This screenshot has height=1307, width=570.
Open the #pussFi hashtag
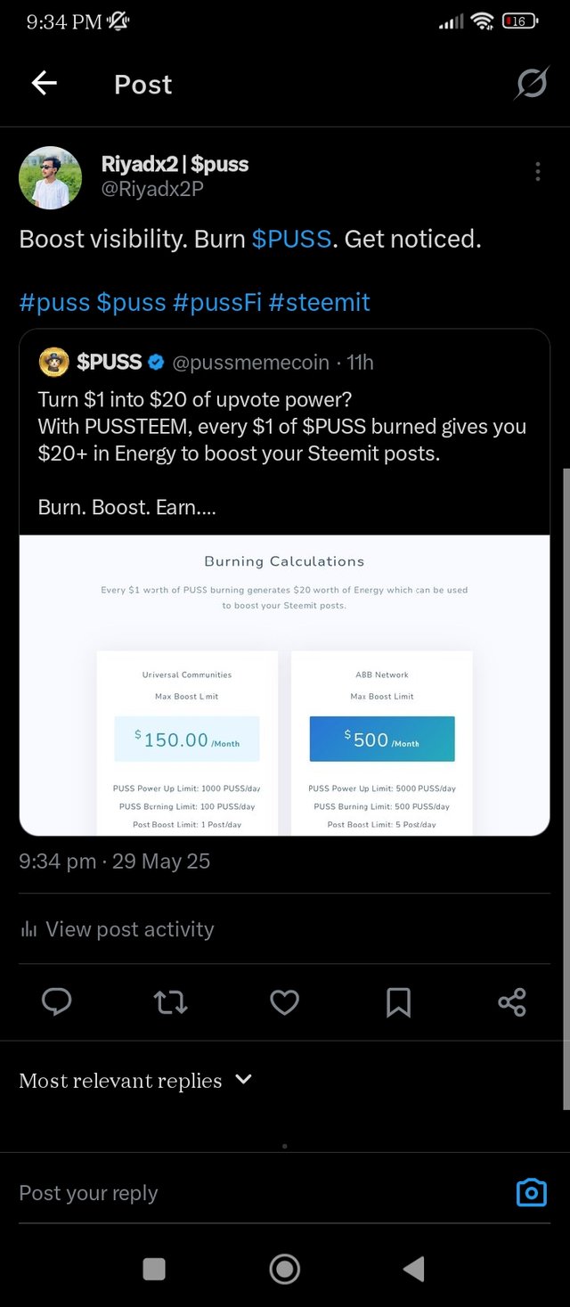click(x=216, y=302)
